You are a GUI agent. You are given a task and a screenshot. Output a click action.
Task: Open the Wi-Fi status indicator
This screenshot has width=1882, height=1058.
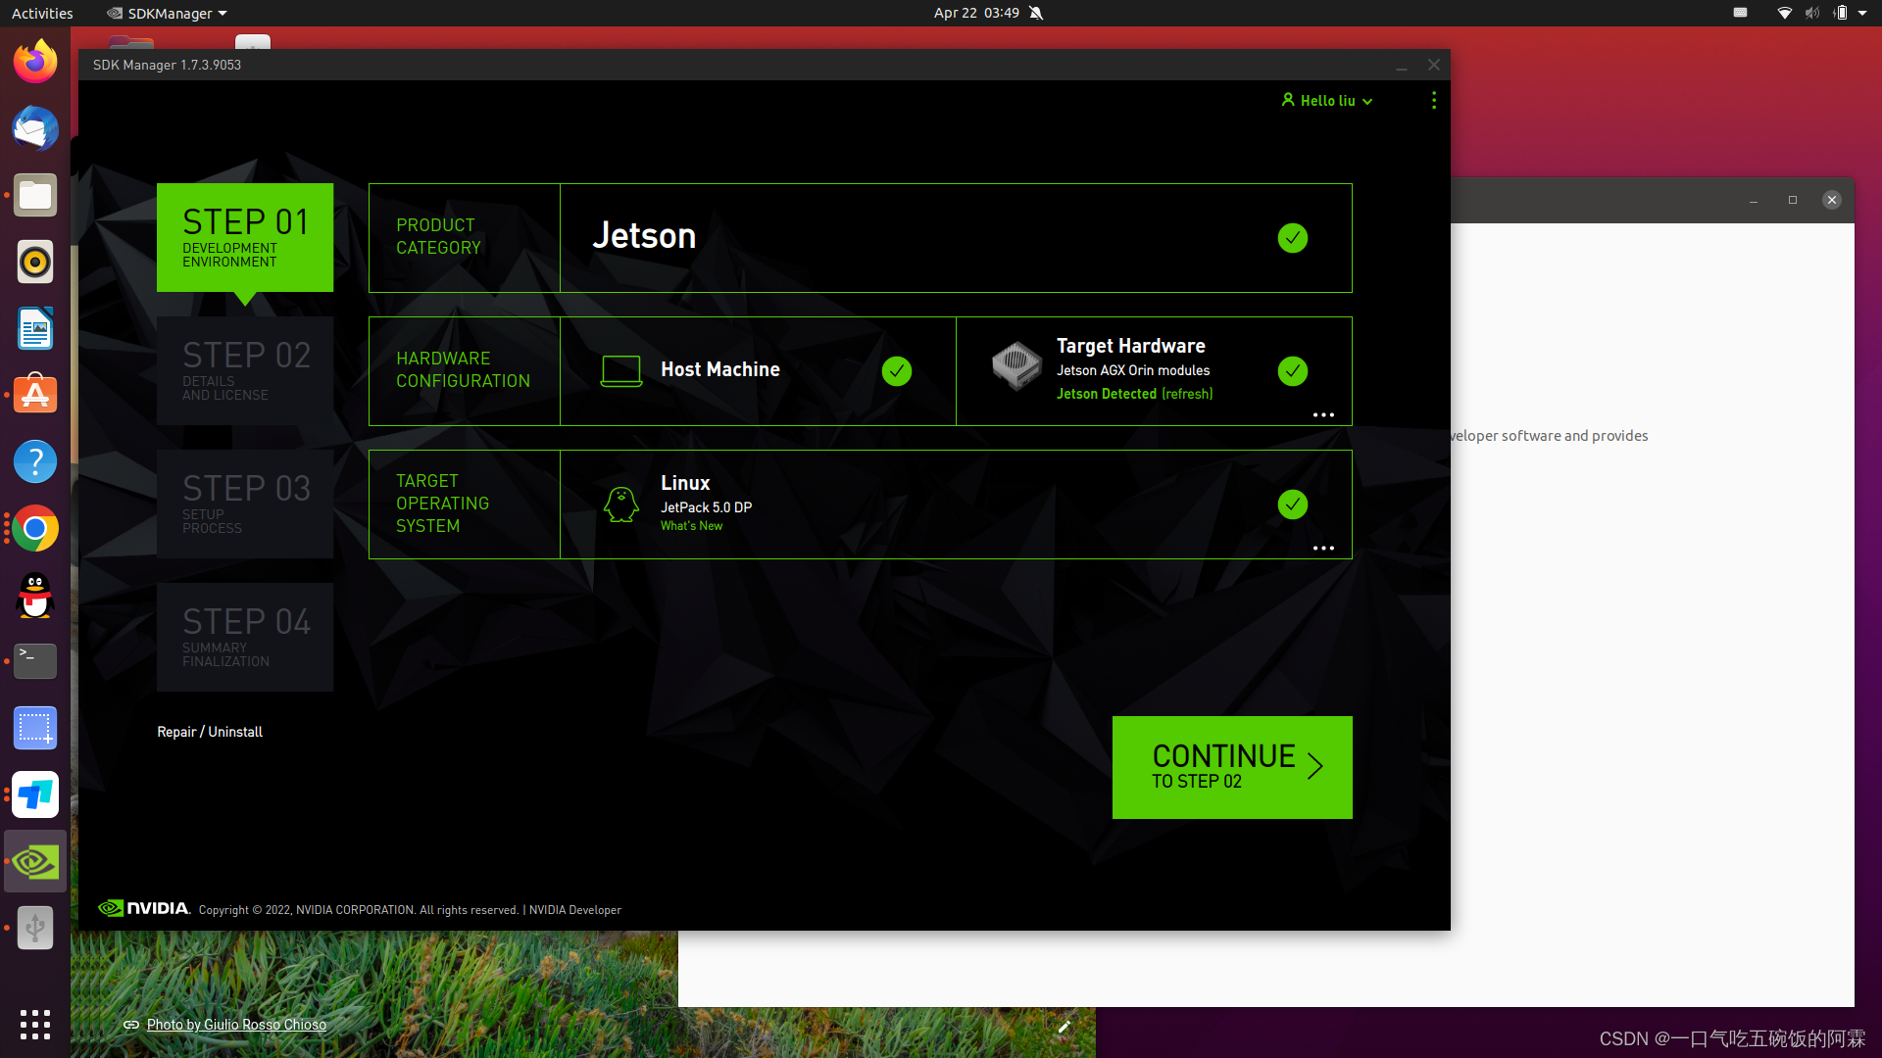(x=1785, y=13)
